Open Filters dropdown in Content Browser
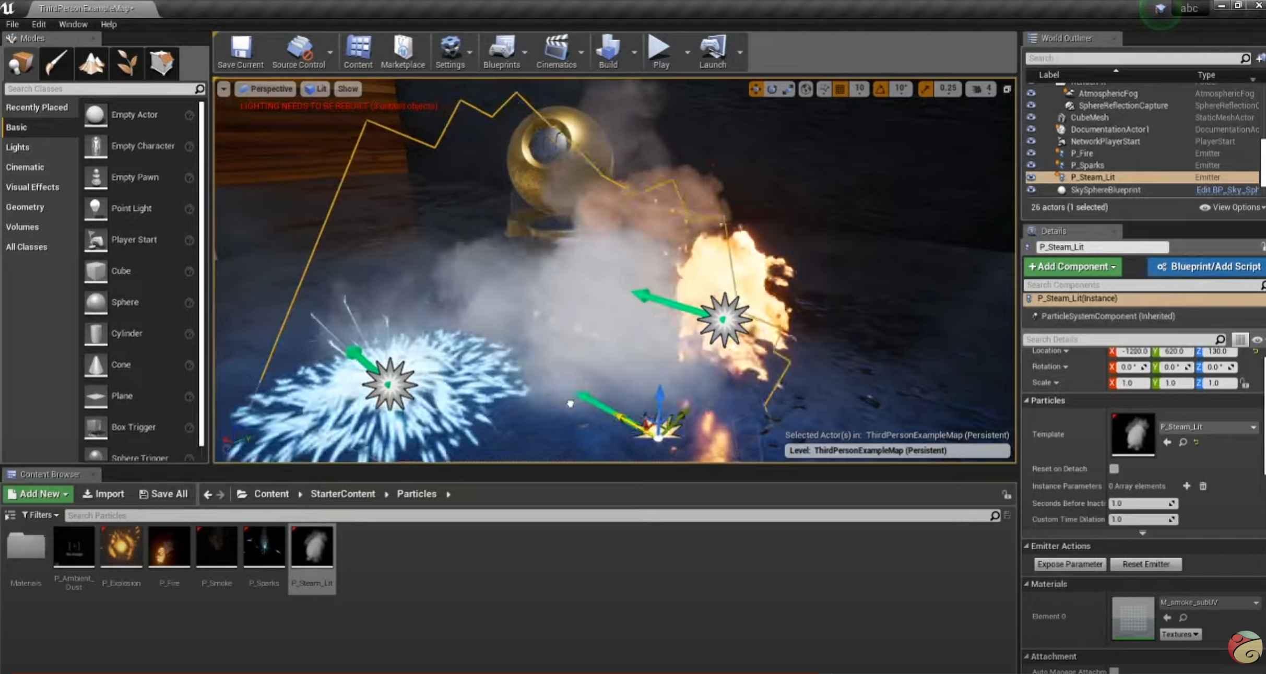 coord(40,515)
